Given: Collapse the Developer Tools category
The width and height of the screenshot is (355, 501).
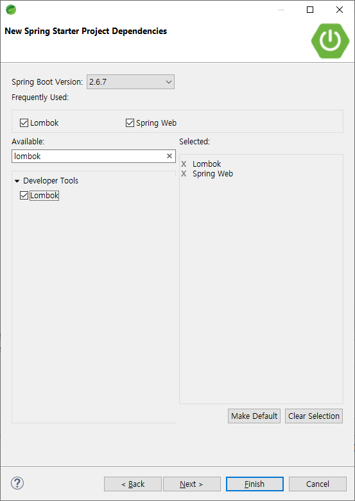Looking at the screenshot, I should [x=17, y=181].
